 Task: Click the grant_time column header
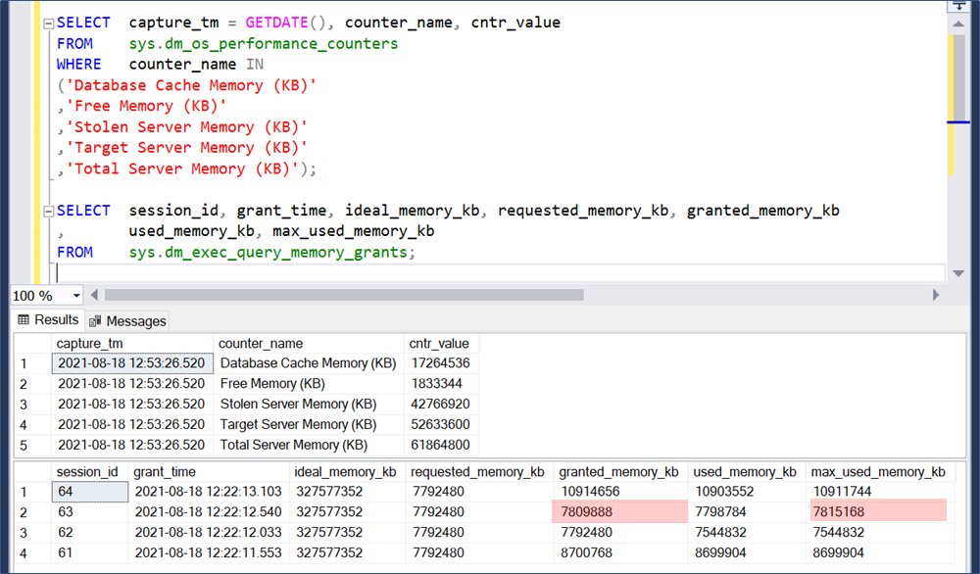(x=209, y=471)
